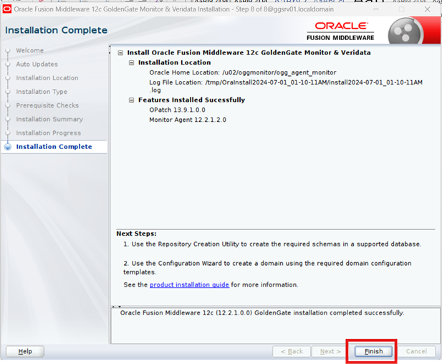
Task: Open Help for the installer
Action: pos(25,352)
